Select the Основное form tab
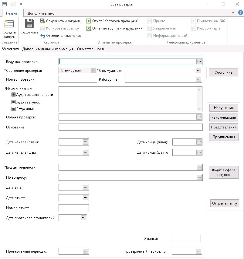The height and width of the screenshot is (259, 244). pyautogui.click(x=10, y=48)
